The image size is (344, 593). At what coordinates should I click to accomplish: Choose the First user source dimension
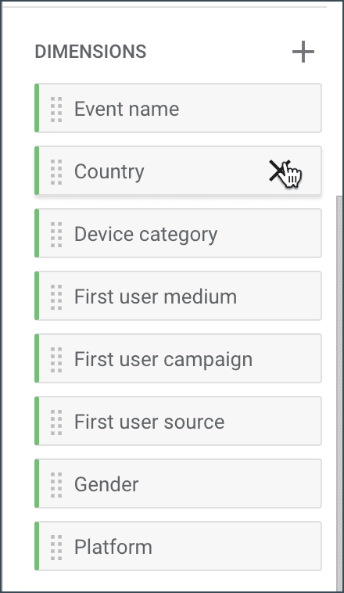pyautogui.click(x=178, y=421)
